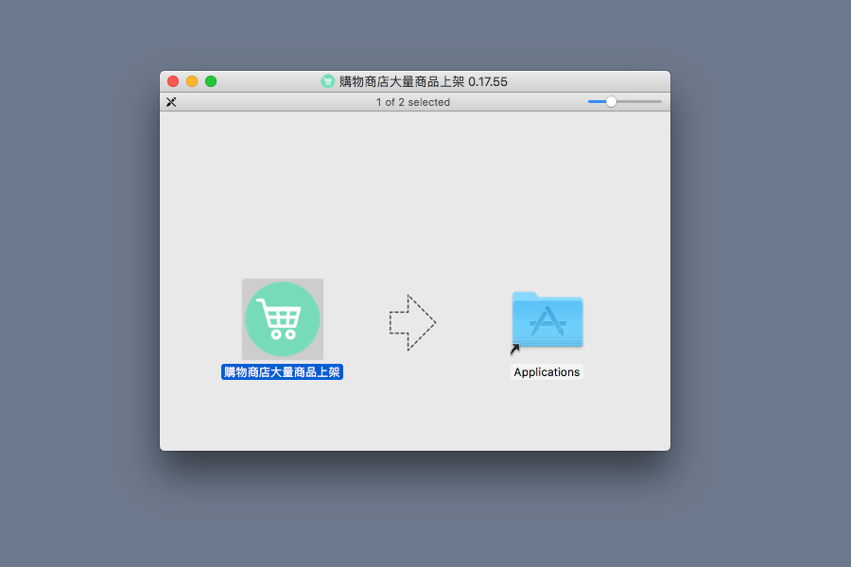Click the 購物商店大量商品上架 app name label
The image size is (851, 567).
282,372
